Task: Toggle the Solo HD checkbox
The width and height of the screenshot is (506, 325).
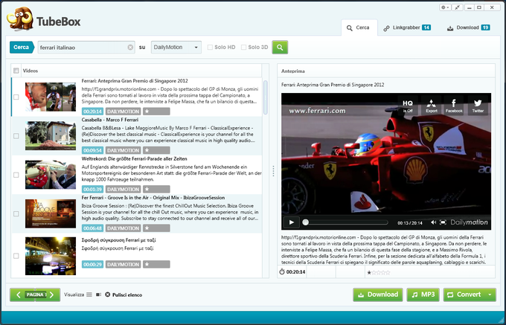Action: pyautogui.click(x=210, y=48)
